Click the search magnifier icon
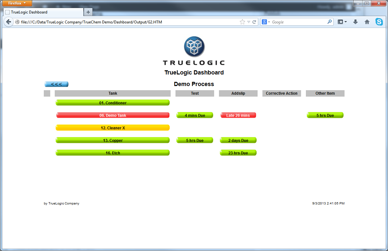388x251 pixels. pos(329,22)
